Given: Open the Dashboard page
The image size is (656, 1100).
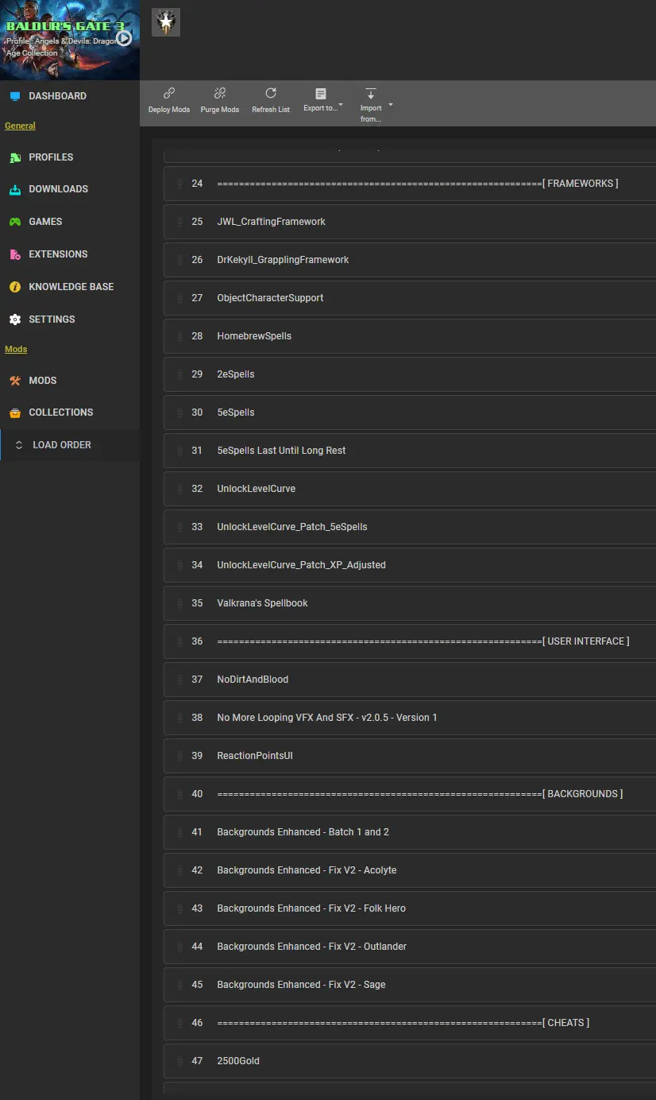Looking at the screenshot, I should coord(70,96).
